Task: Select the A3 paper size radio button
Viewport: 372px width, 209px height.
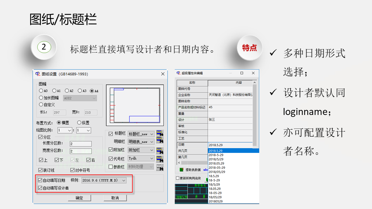Action: coord(79,91)
